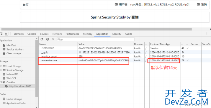Viewport: 211px width, 108px height.
Task: Select the JSESSIONID cookie row
Action: tap(125, 48)
